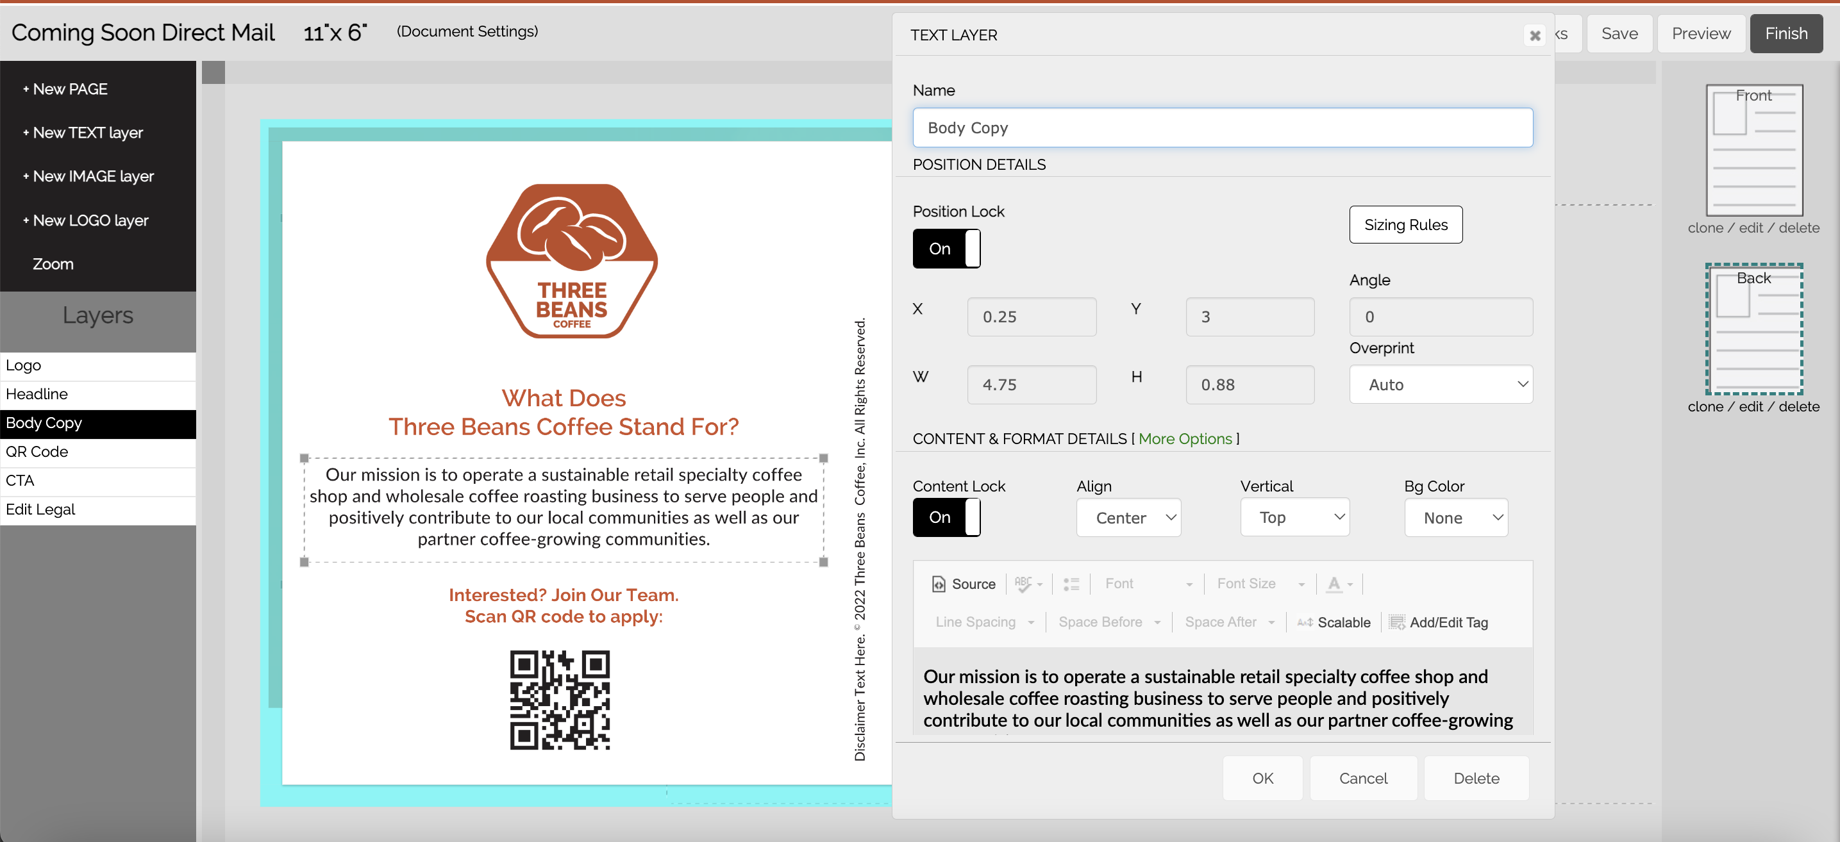Click the headline text on the canvas
This screenshot has height=842, width=1840.
pos(563,412)
